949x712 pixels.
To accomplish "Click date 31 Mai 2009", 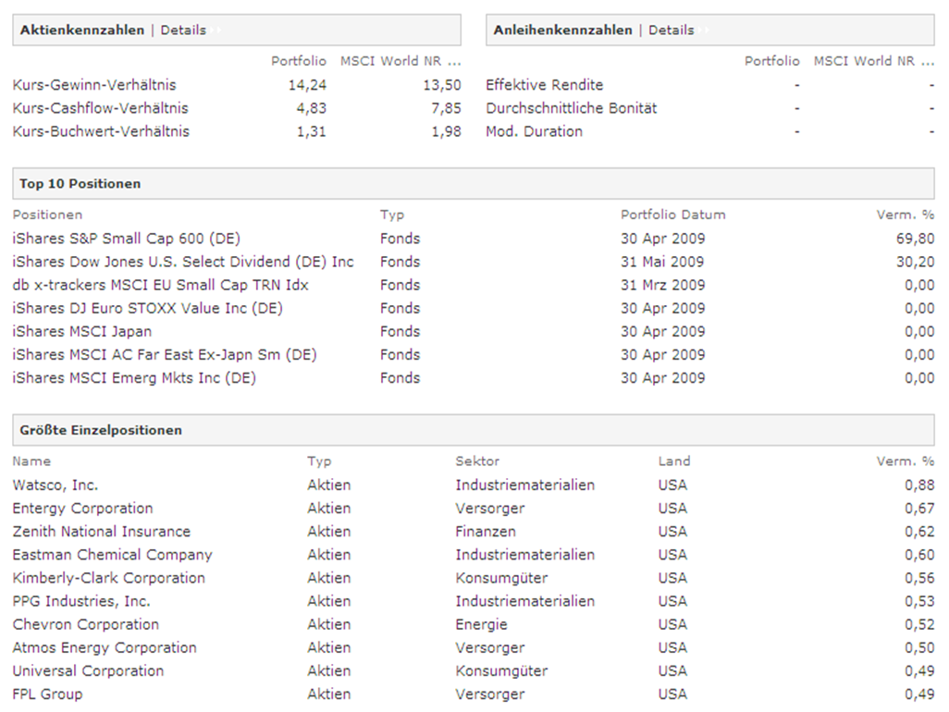I will [x=662, y=262].
